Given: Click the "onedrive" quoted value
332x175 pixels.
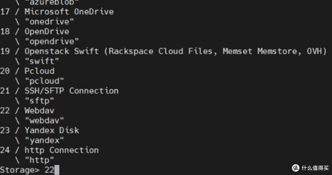Looking at the screenshot, I should [x=52, y=22].
